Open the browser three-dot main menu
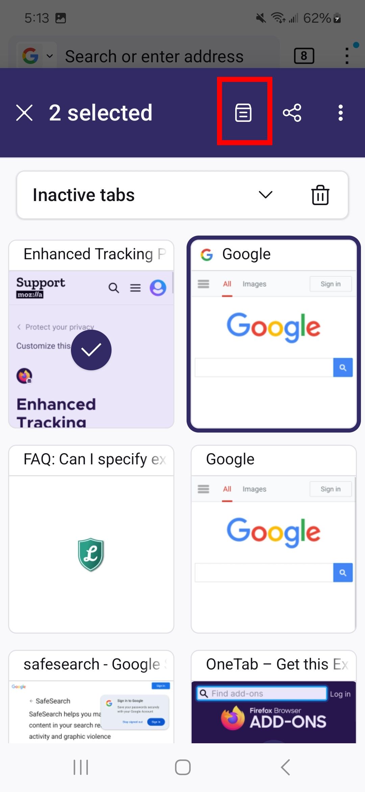The image size is (365, 792). [x=347, y=56]
